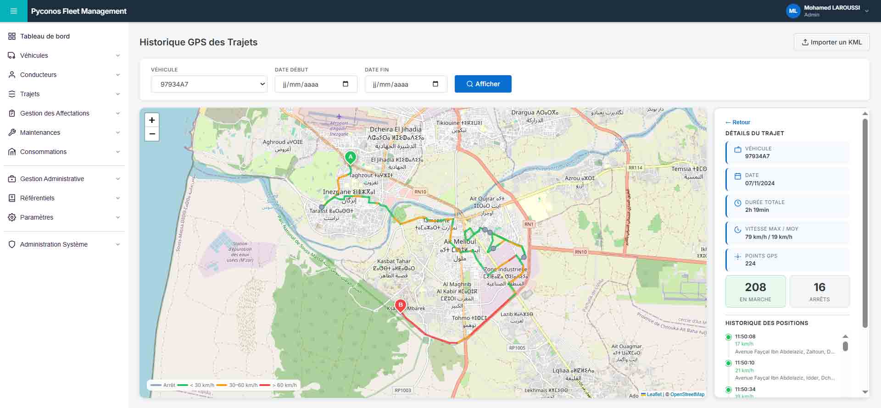The width and height of the screenshot is (881, 408).
Task: Expand the Paramètres submenu chevron
Action: coord(118,217)
